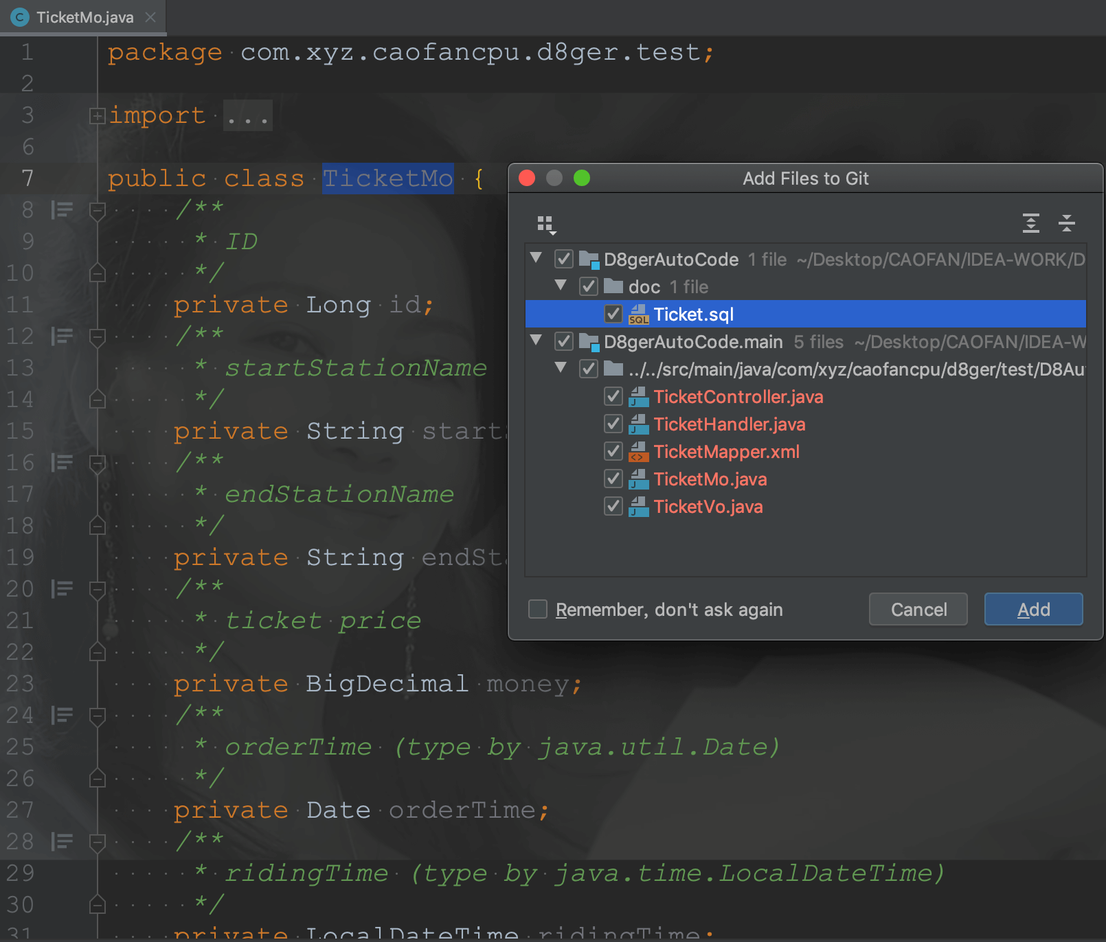Click the Add button
Viewport: 1106px width, 942px height.
tap(1033, 609)
